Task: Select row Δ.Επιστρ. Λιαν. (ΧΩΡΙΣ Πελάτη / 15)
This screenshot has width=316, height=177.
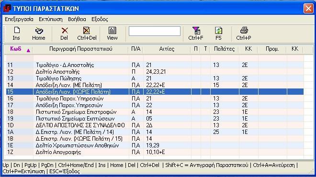Action: (155, 139)
